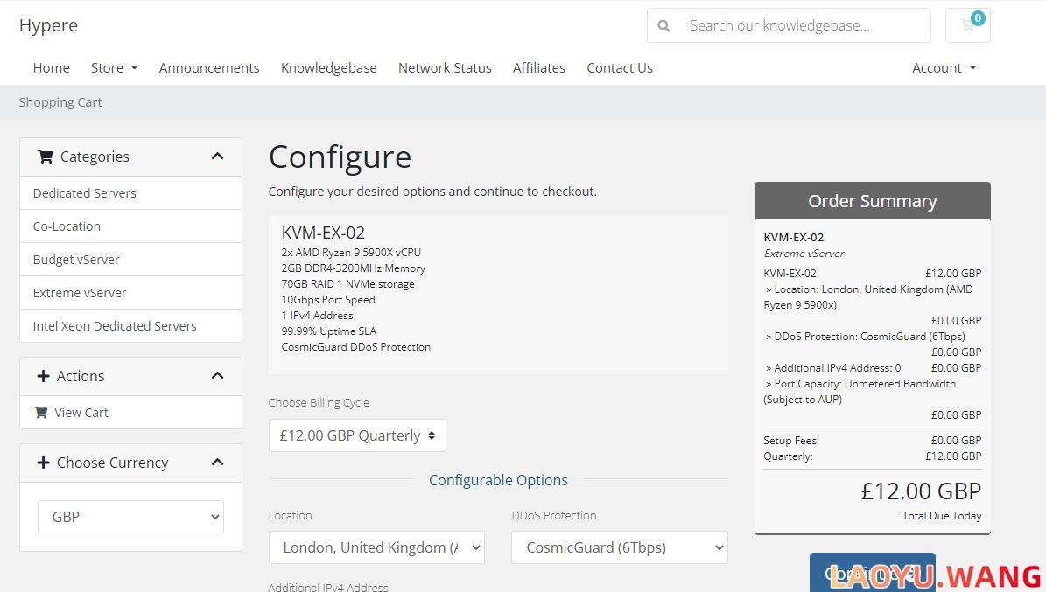Focus the knowledgebase search field

click(x=804, y=26)
